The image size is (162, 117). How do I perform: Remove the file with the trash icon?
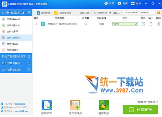point(158,24)
